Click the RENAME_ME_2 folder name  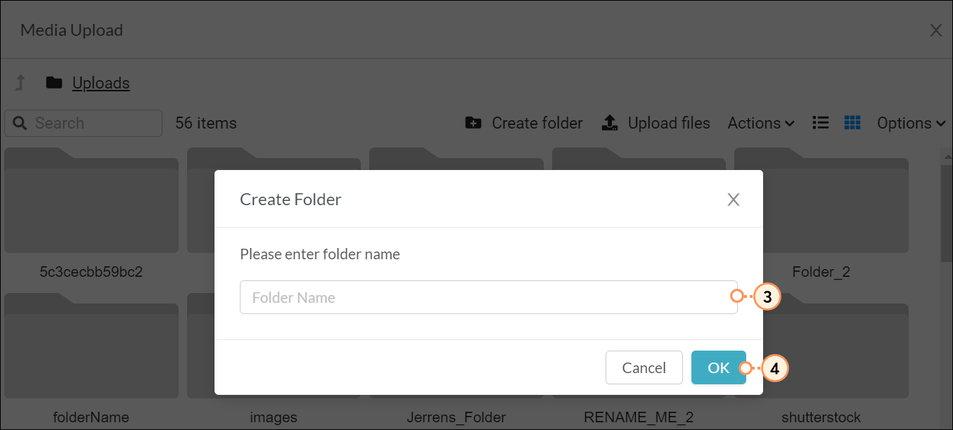point(639,417)
